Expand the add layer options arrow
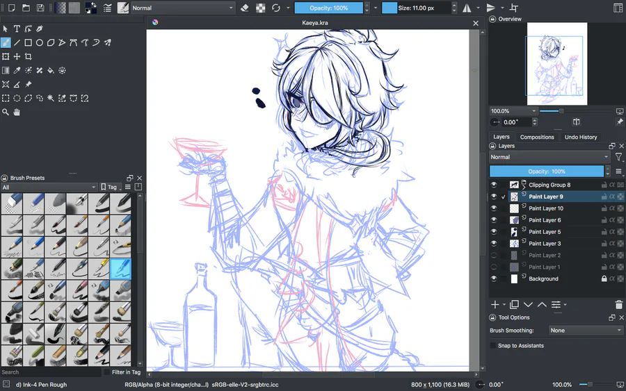This screenshot has height=391, width=626. pos(504,304)
